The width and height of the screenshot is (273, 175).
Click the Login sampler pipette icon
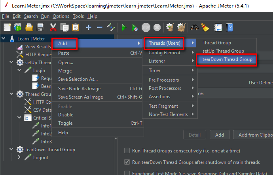(28, 70)
